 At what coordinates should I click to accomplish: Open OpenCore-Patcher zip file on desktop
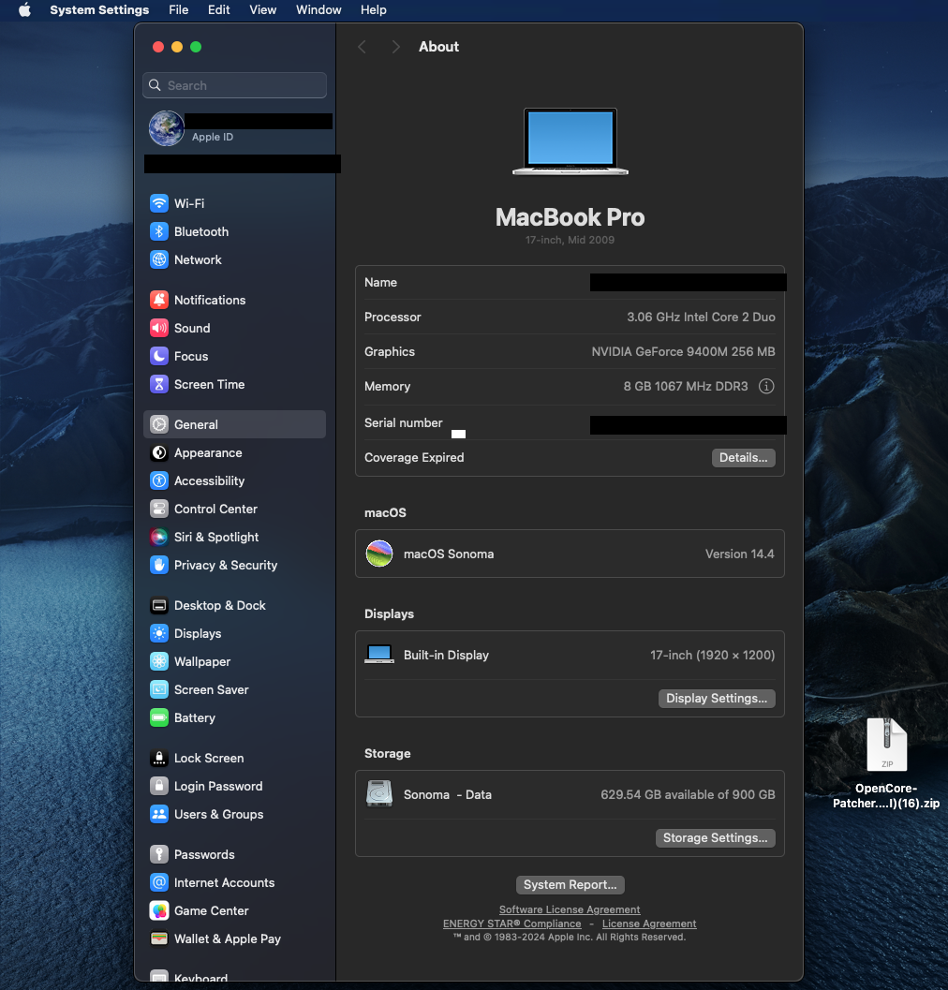click(886, 746)
